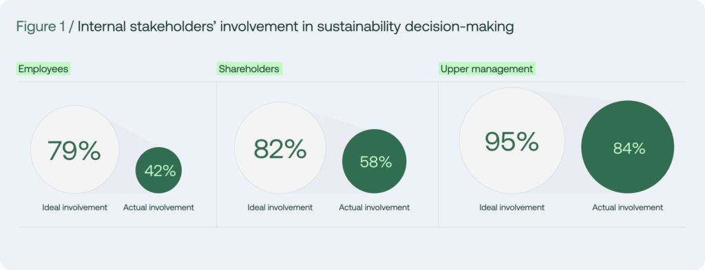This screenshot has height=270, width=705.
Task: Click the 95% number text
Action: (512, 142)
